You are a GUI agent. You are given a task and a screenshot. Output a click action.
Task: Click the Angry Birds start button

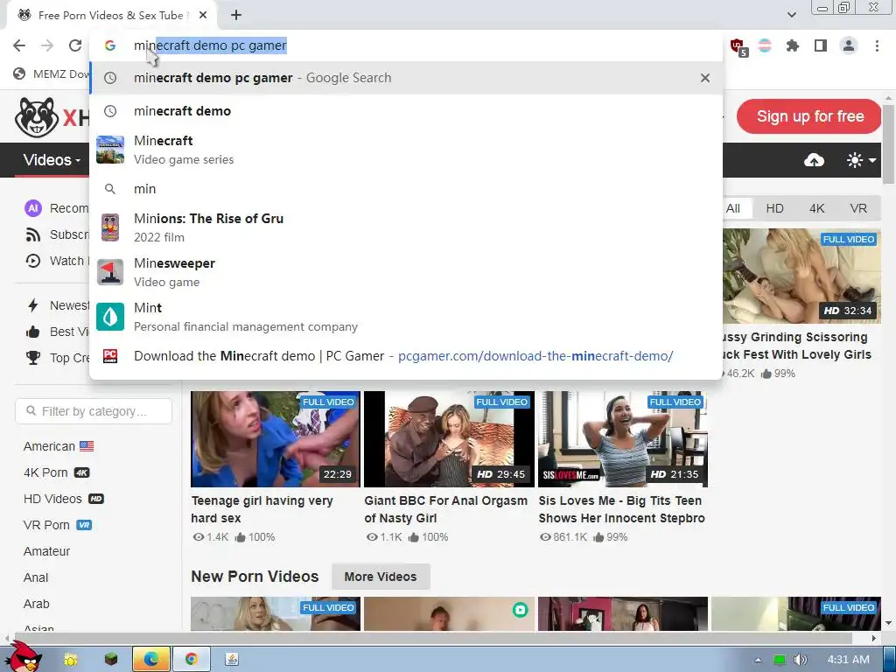point(24,656)
